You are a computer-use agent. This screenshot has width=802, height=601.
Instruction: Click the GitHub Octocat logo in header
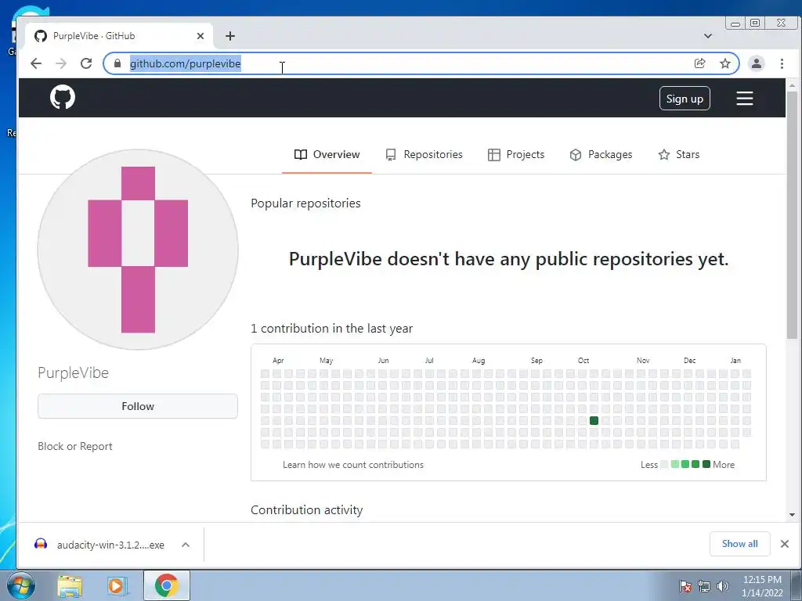pos(63,97)
